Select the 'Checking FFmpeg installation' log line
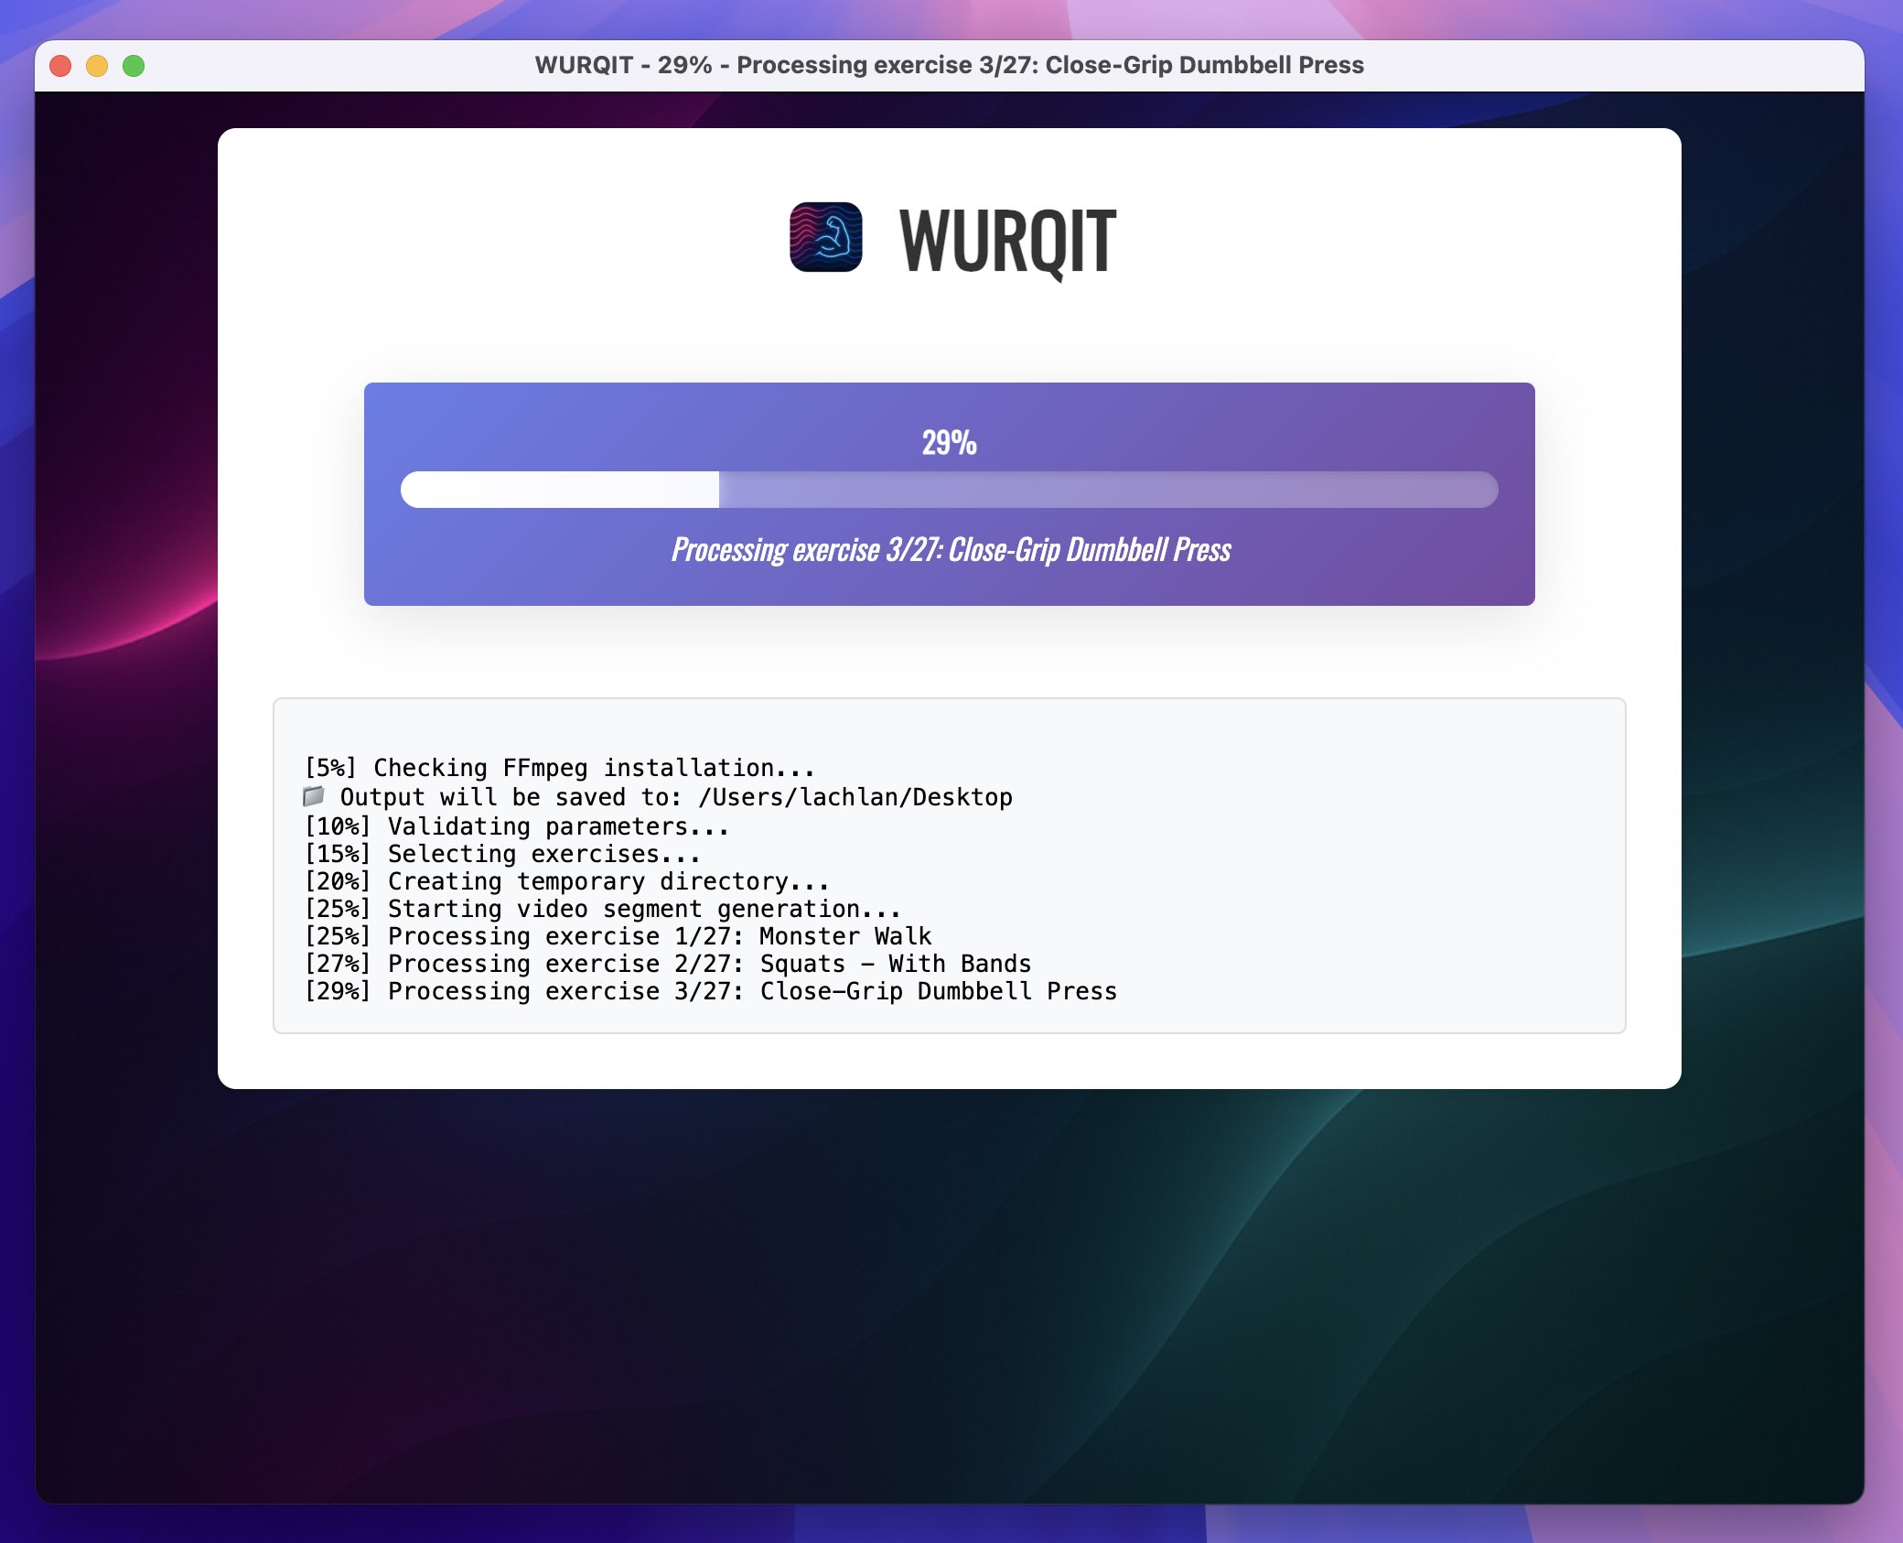 (559, 768)
